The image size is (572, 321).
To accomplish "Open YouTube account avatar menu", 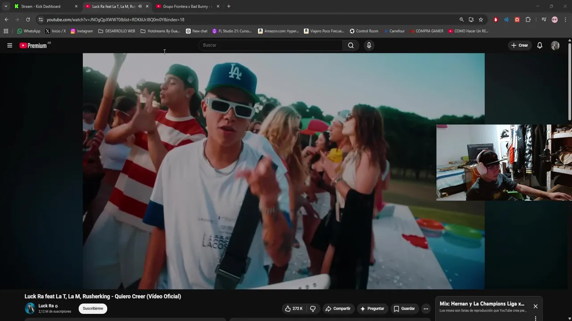I will 555,45.
